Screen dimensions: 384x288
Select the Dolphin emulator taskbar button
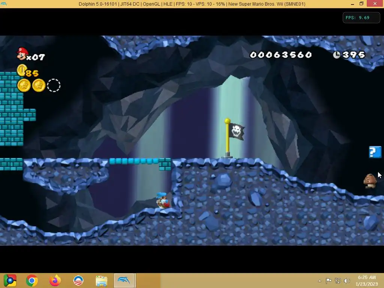(x=124, y=280)
